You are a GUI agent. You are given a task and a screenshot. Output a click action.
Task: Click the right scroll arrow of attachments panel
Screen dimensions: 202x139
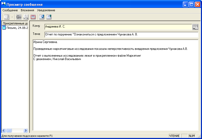tap(26, 131)
